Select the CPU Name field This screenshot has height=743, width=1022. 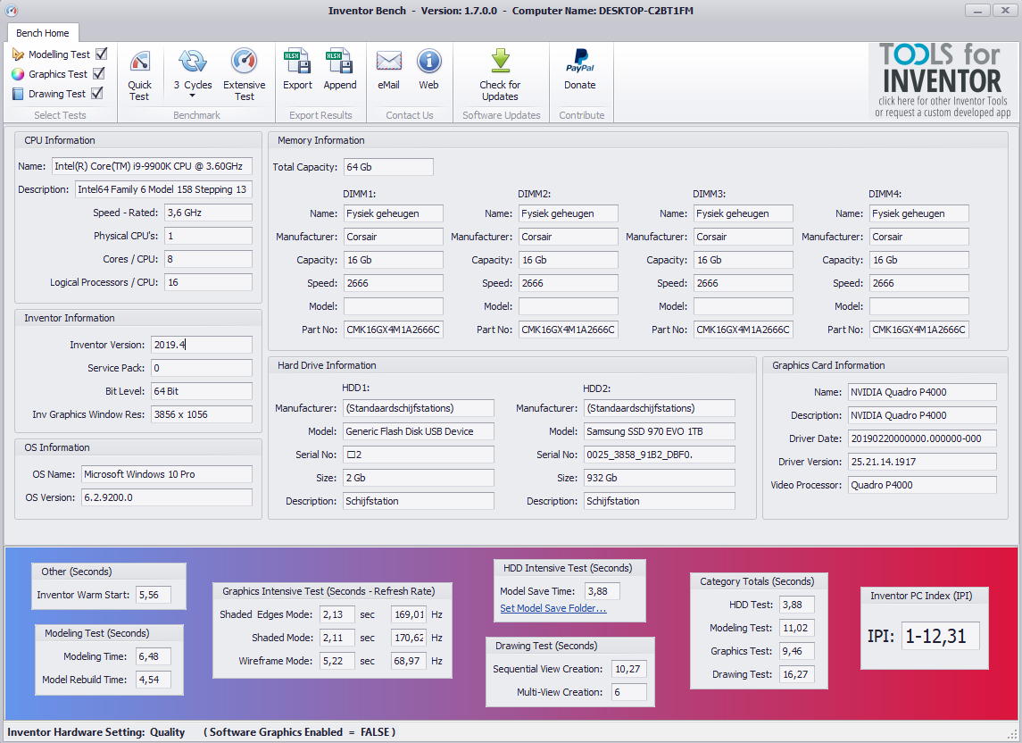click(152, 166)
